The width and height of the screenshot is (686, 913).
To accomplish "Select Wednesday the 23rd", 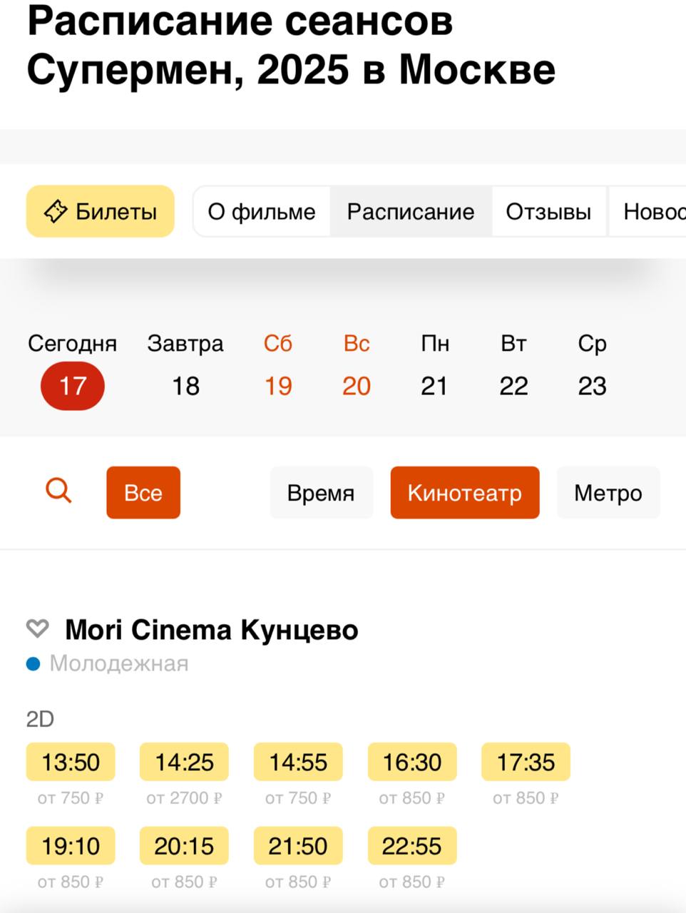I will [x=592, y=386].
